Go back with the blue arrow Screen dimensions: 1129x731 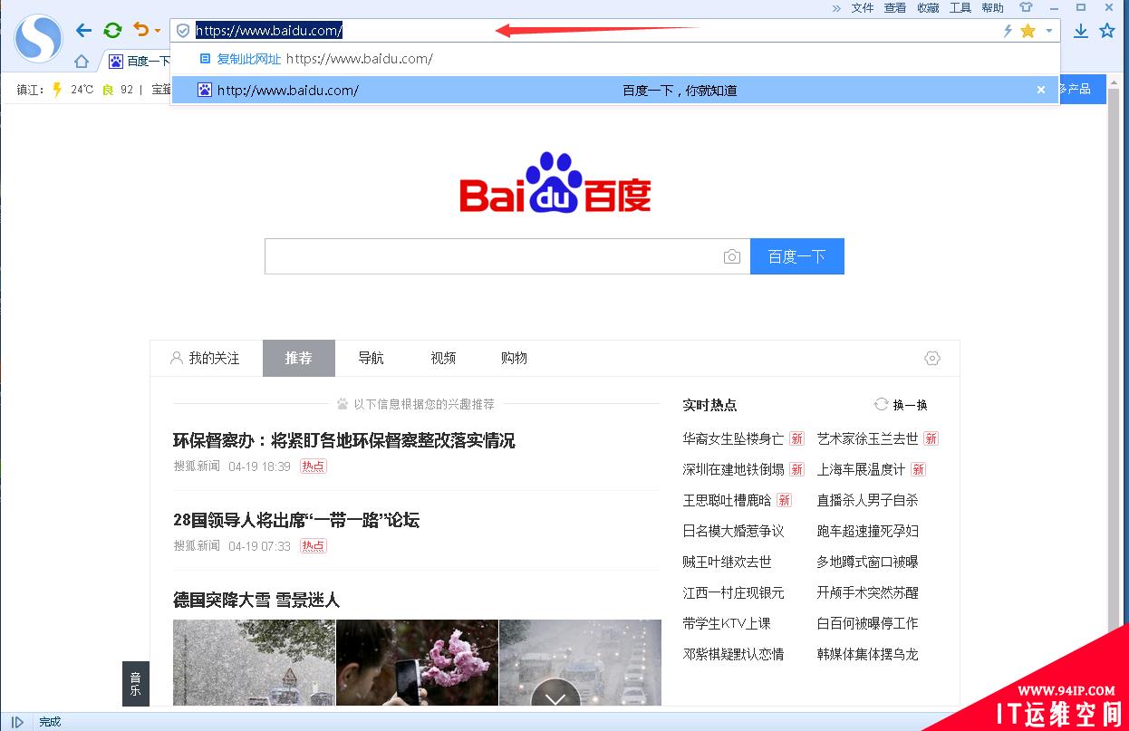point(83,31)
